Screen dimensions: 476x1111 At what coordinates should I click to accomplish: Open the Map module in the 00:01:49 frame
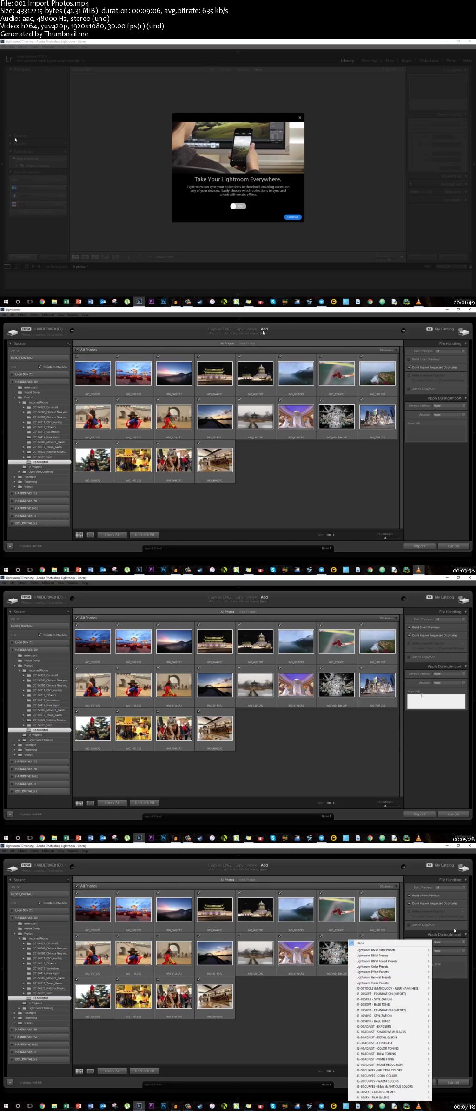(390, 61)
